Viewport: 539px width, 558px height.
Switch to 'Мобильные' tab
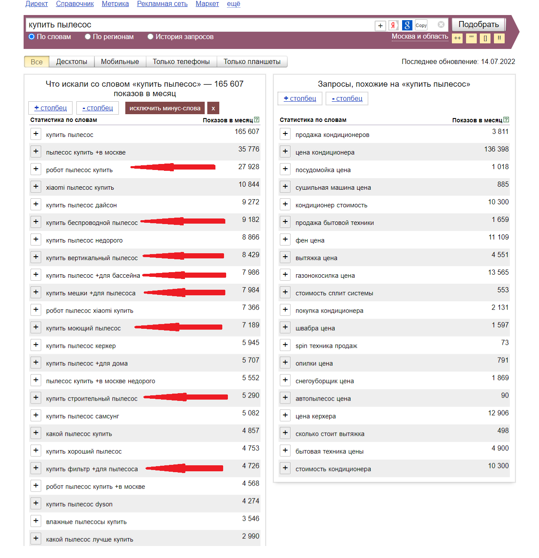coord(120,62)
